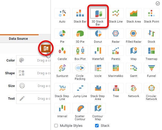This screenshot has width=162, height=130.
Task: Select the Candle chart type
Action: (x=62, y=51)
